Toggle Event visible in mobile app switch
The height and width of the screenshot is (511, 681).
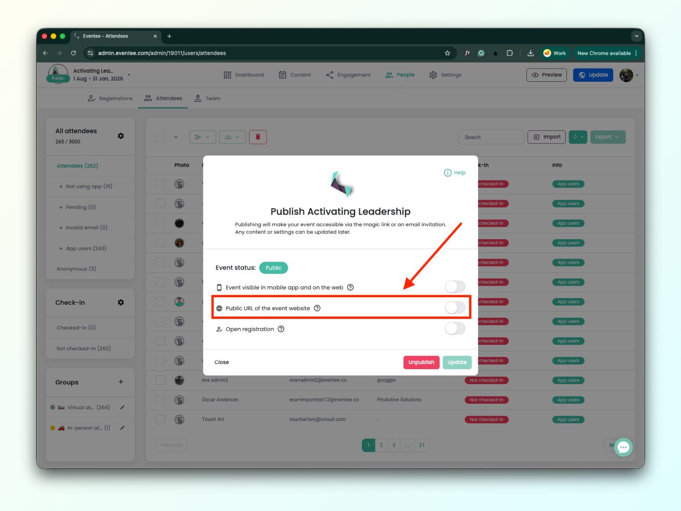pos(455,287)
